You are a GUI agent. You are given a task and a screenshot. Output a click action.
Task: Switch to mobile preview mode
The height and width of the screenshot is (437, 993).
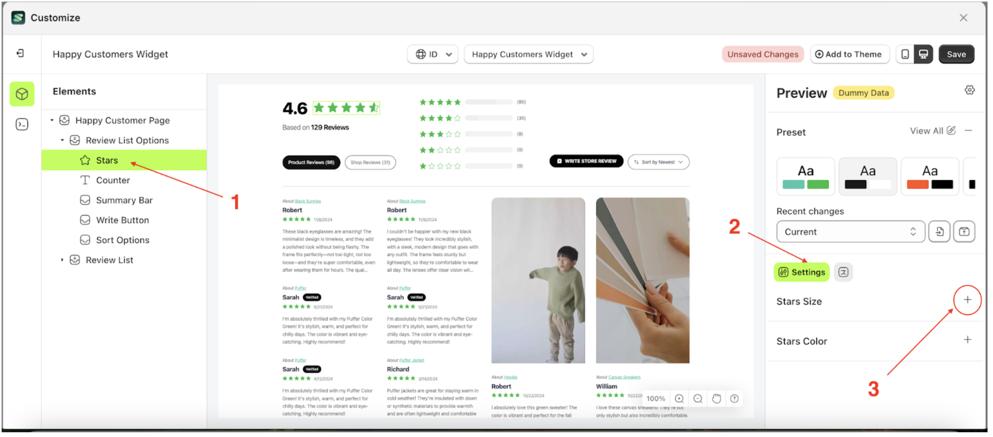(905, 54)
